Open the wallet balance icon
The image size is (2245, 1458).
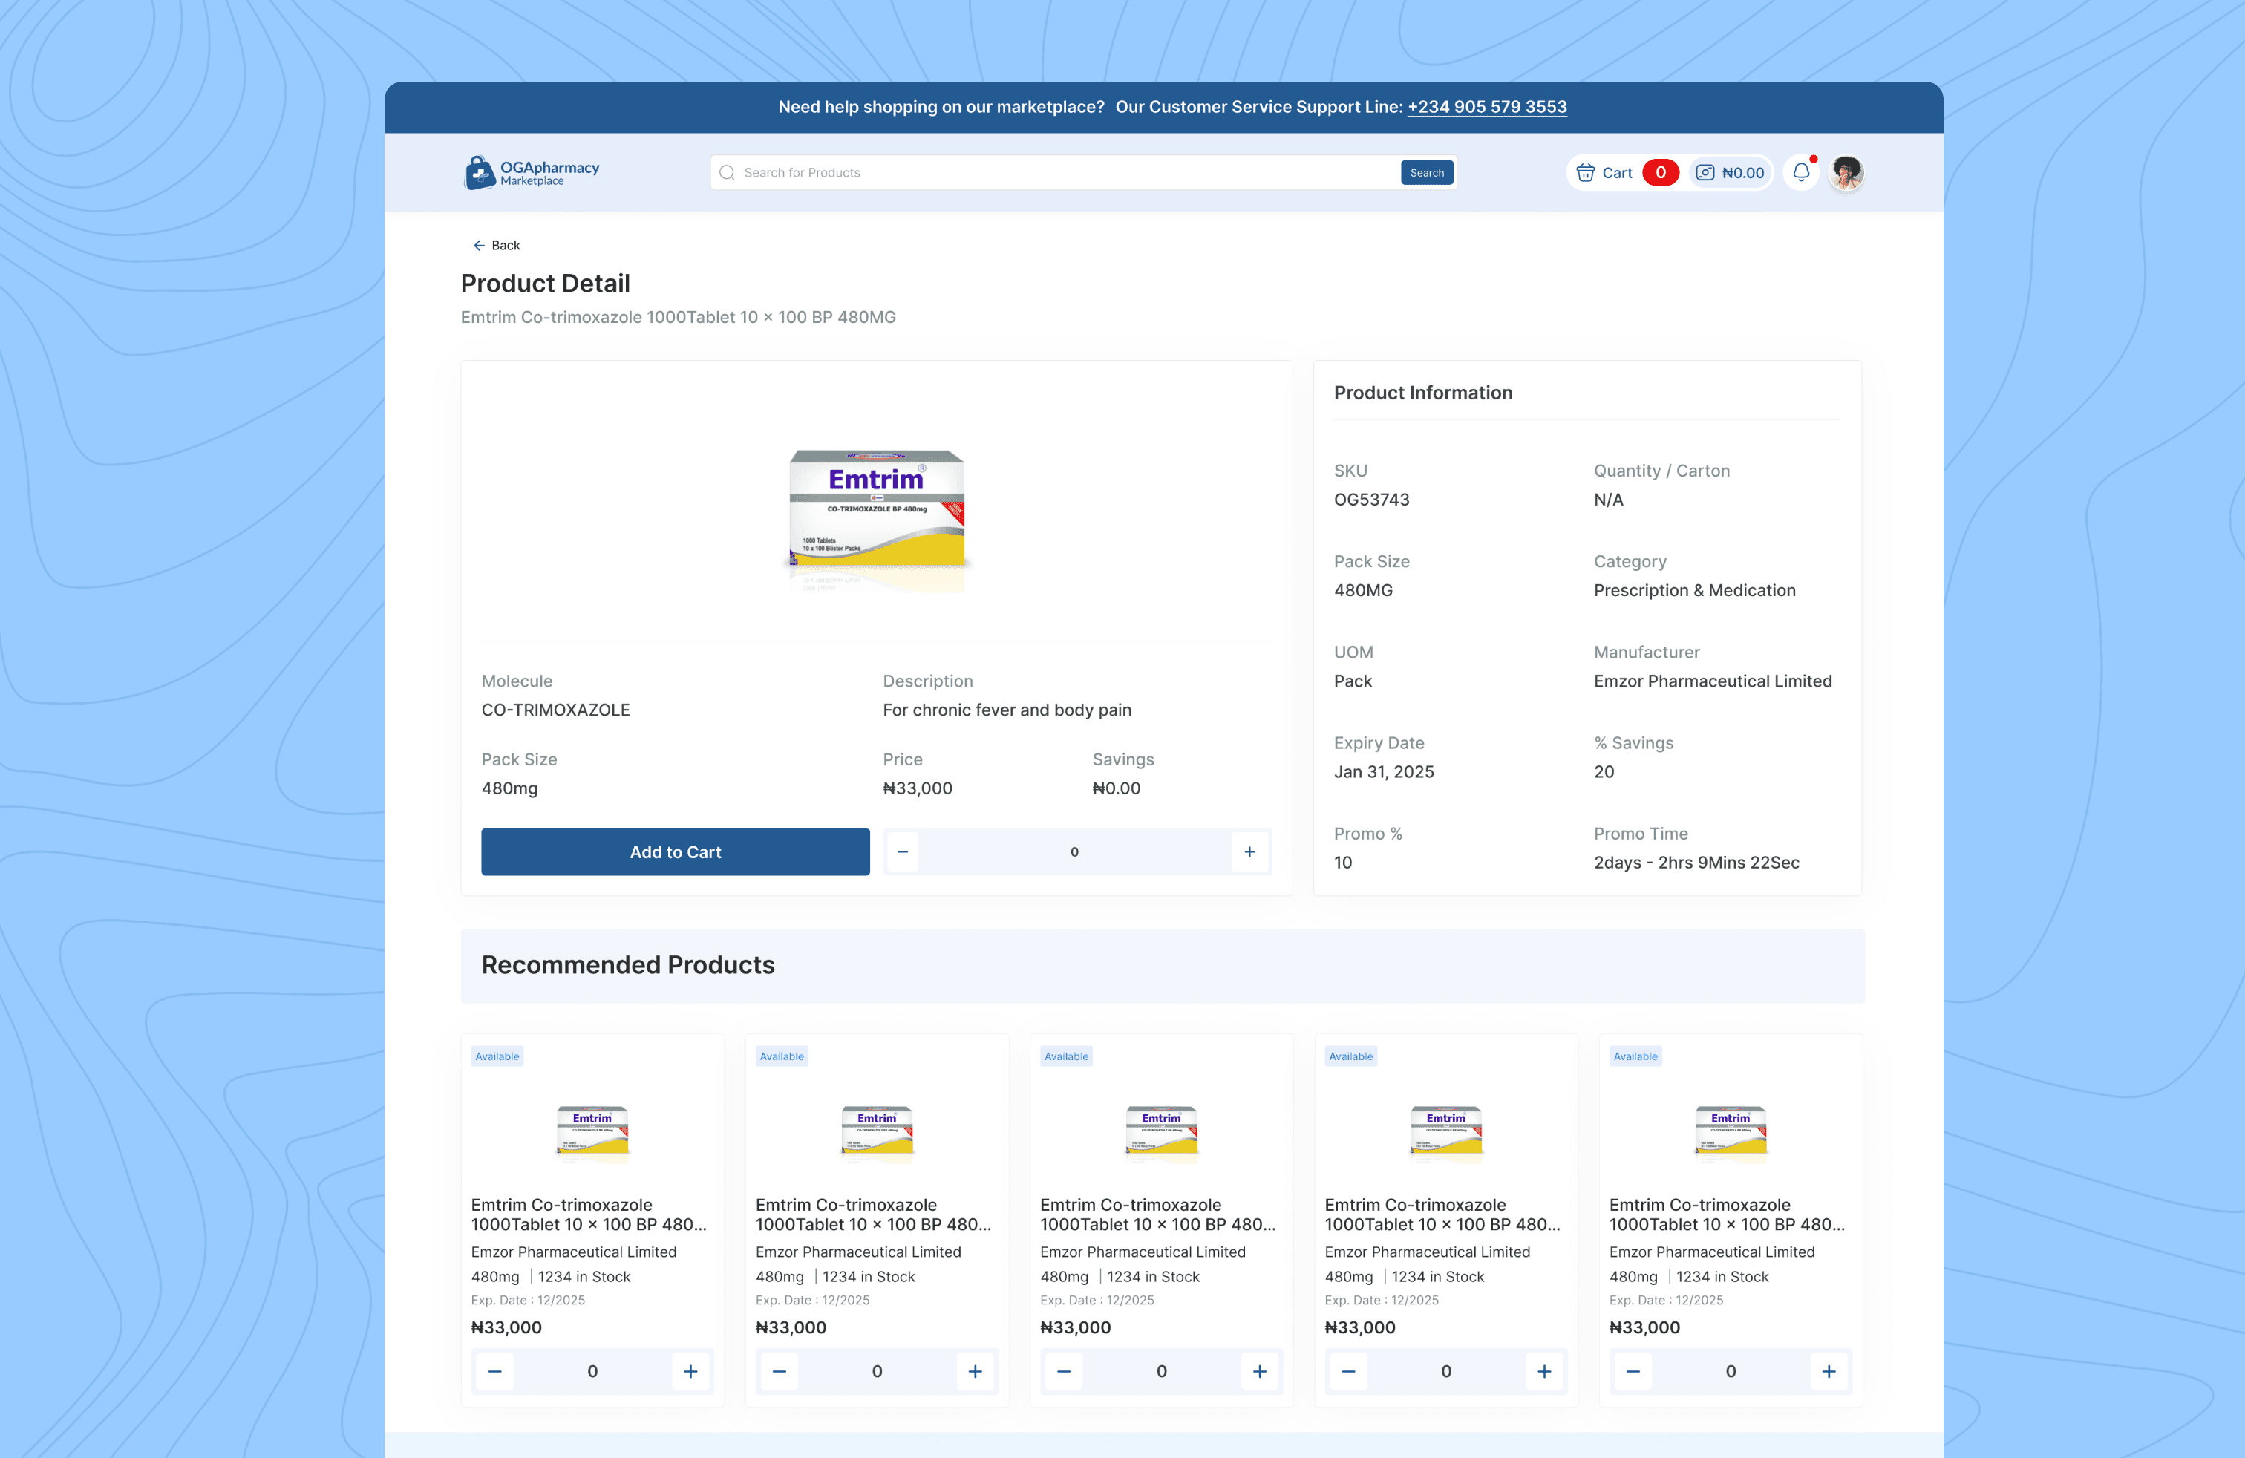pyautogui.click(x=1705, y=172)
